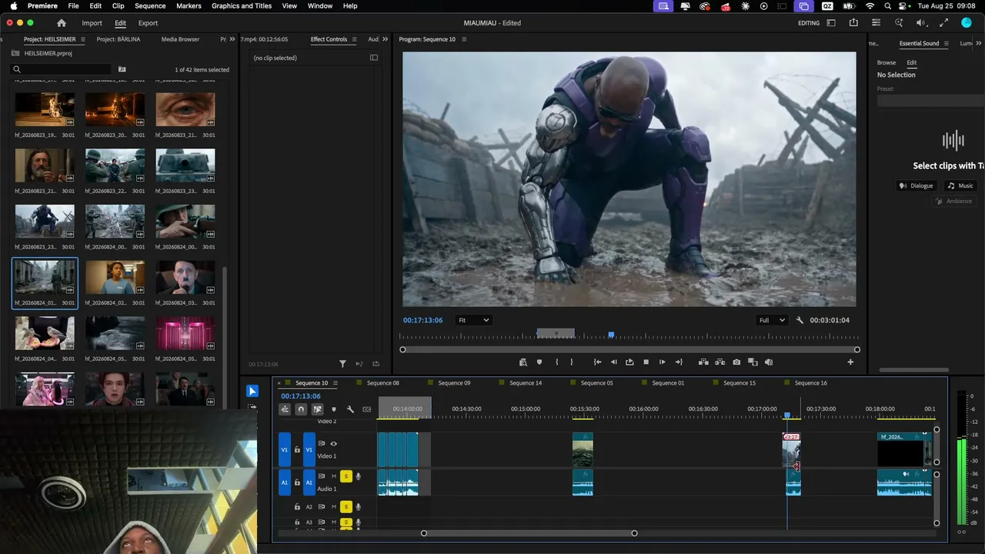Toggle Video 1 track output eye
The width and height of the screenshot is (985, 554).
(x=333, y=443)
